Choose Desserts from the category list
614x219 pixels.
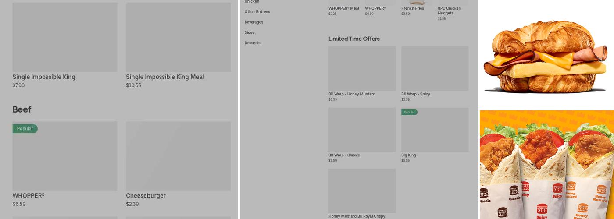click(252, 43)
